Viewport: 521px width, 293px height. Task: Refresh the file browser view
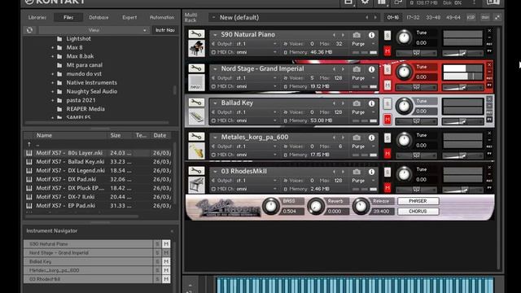(29, 30)
